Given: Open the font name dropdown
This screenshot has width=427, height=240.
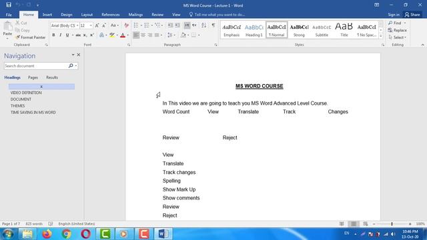Looking at the screenshot, I should [x=77, y=25].
